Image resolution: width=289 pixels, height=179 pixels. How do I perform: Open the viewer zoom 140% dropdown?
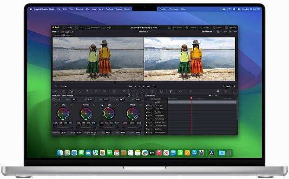[x=55, y=32]
